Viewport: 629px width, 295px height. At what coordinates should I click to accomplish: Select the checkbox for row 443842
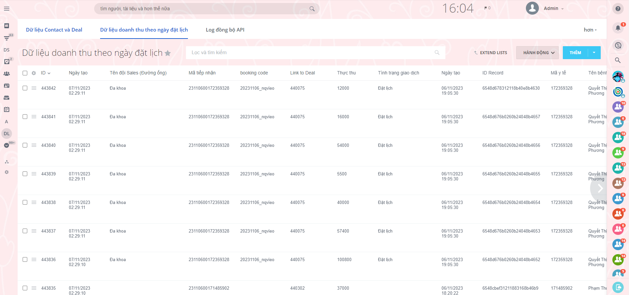25,88
